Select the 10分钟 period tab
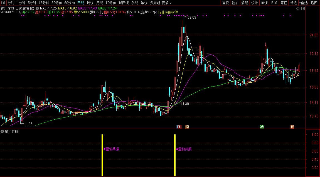Image resolution: width=320 pixels, height=177 pixels. [111, 3]
